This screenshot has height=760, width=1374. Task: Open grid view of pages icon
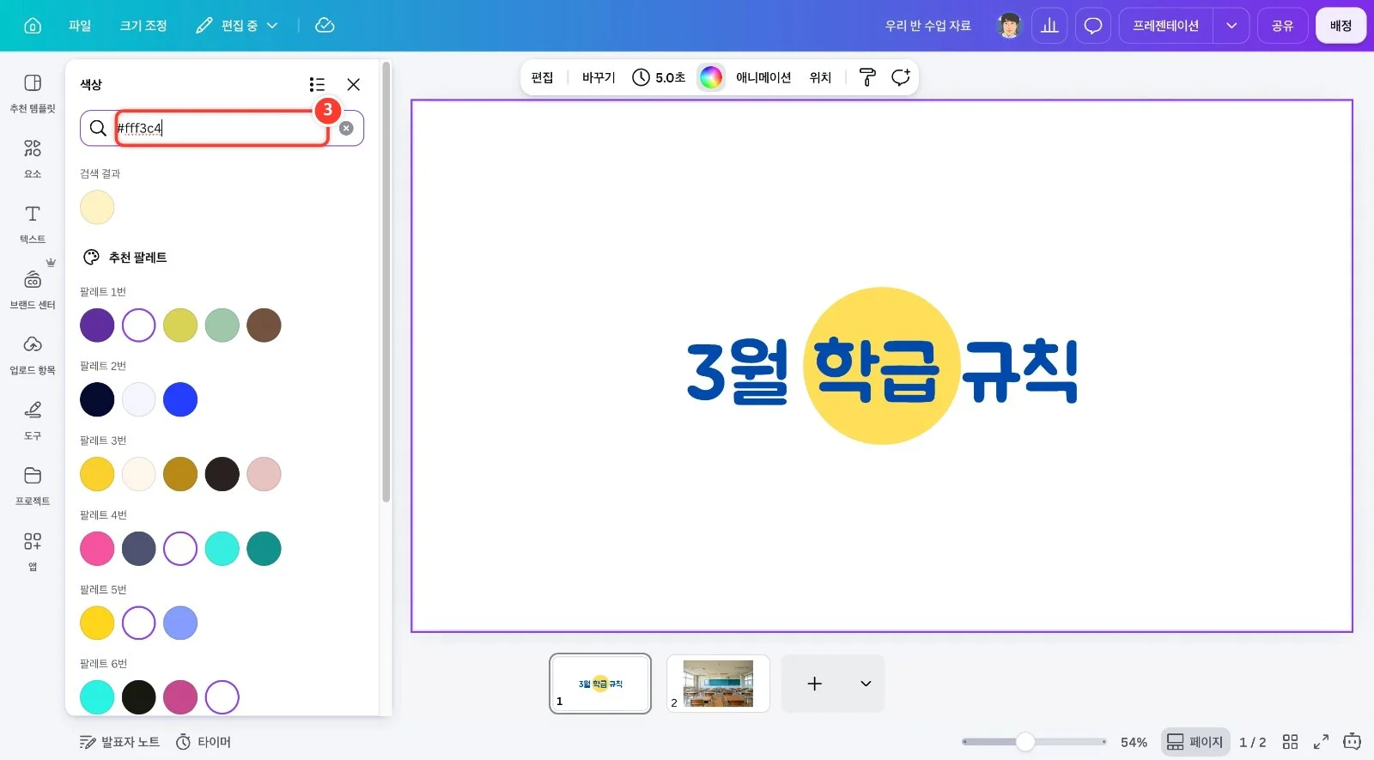pyautogui.click(x=1290, y=742)
